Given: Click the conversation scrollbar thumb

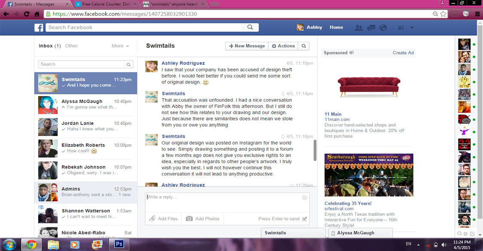Looking at the screenshot, I should [x=315, y=150].
